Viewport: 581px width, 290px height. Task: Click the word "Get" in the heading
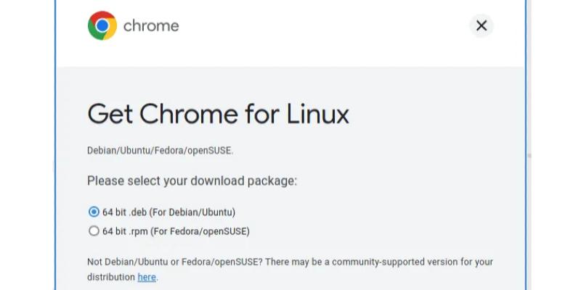pyautogui.click(x=109, y=114)
